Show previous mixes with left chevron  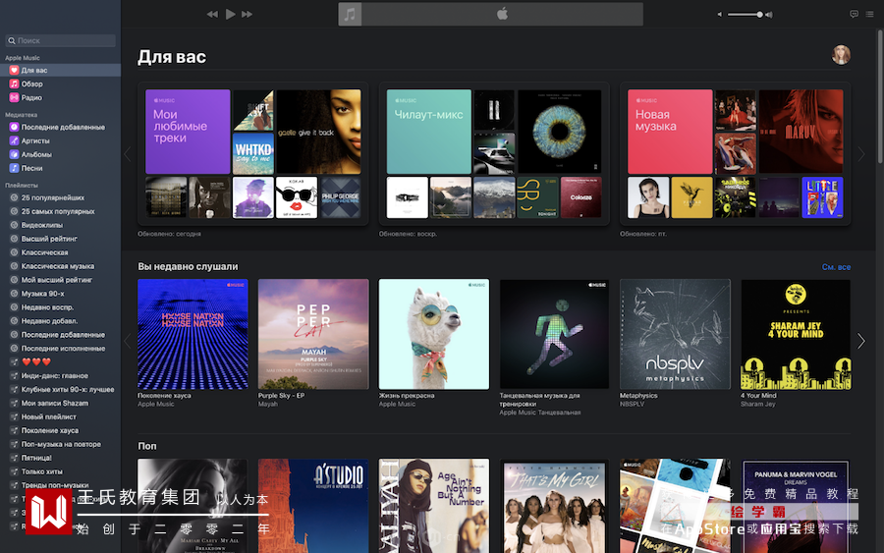tap(128, 154)
